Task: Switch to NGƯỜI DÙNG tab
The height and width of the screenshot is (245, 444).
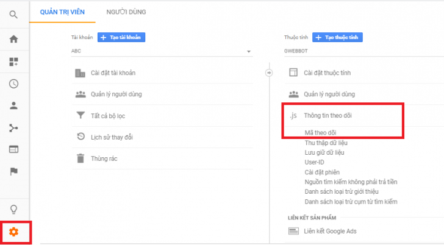Action: [126, 12]
